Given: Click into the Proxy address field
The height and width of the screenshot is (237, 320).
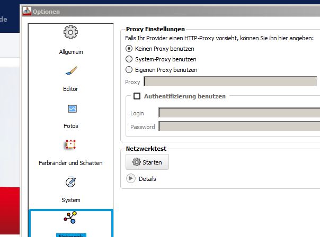Looking at the screenshot, I should click(x=230, y=81).
